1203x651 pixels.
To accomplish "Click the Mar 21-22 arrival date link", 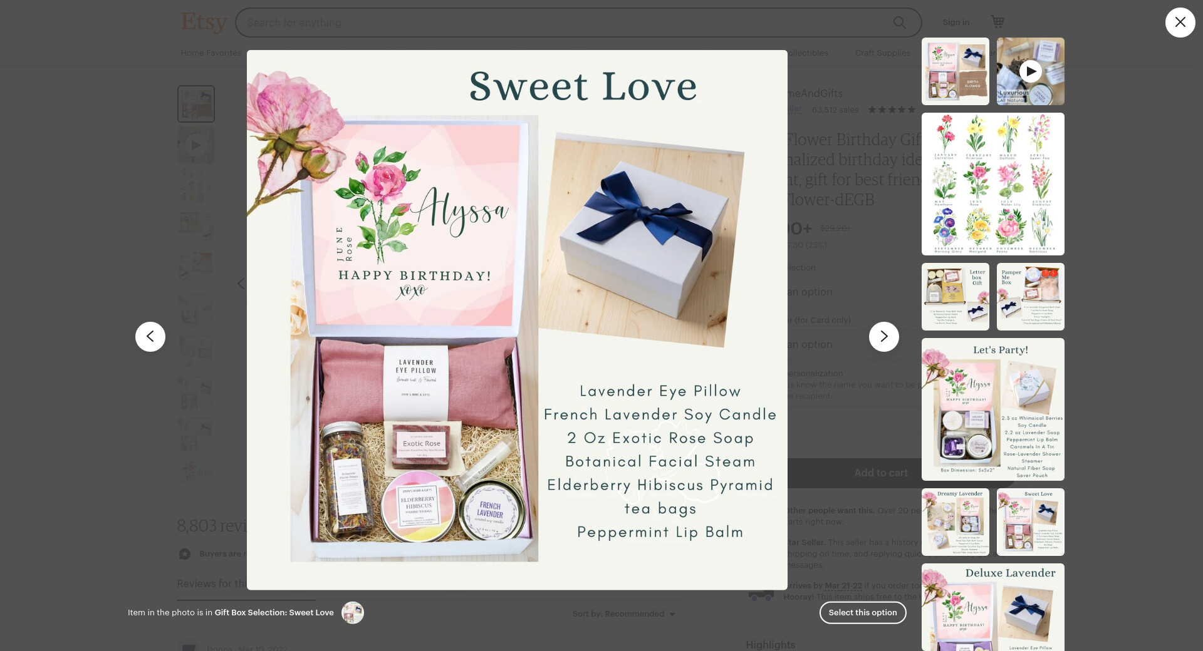I will (843, 586).
